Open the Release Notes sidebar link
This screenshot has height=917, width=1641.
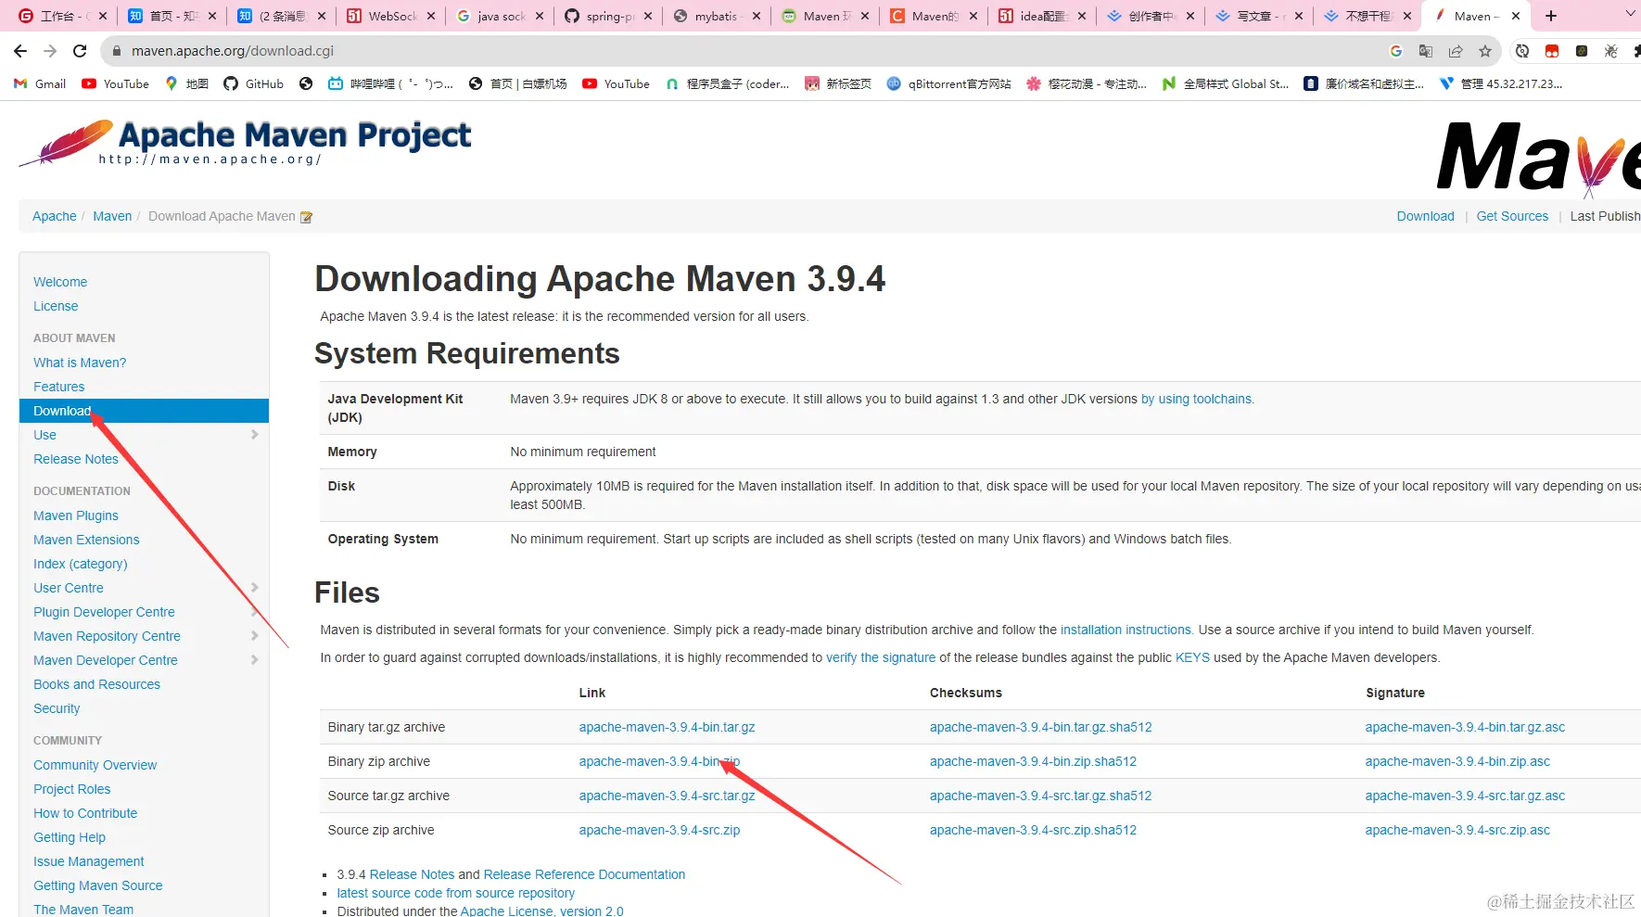[x=76, y=459]
